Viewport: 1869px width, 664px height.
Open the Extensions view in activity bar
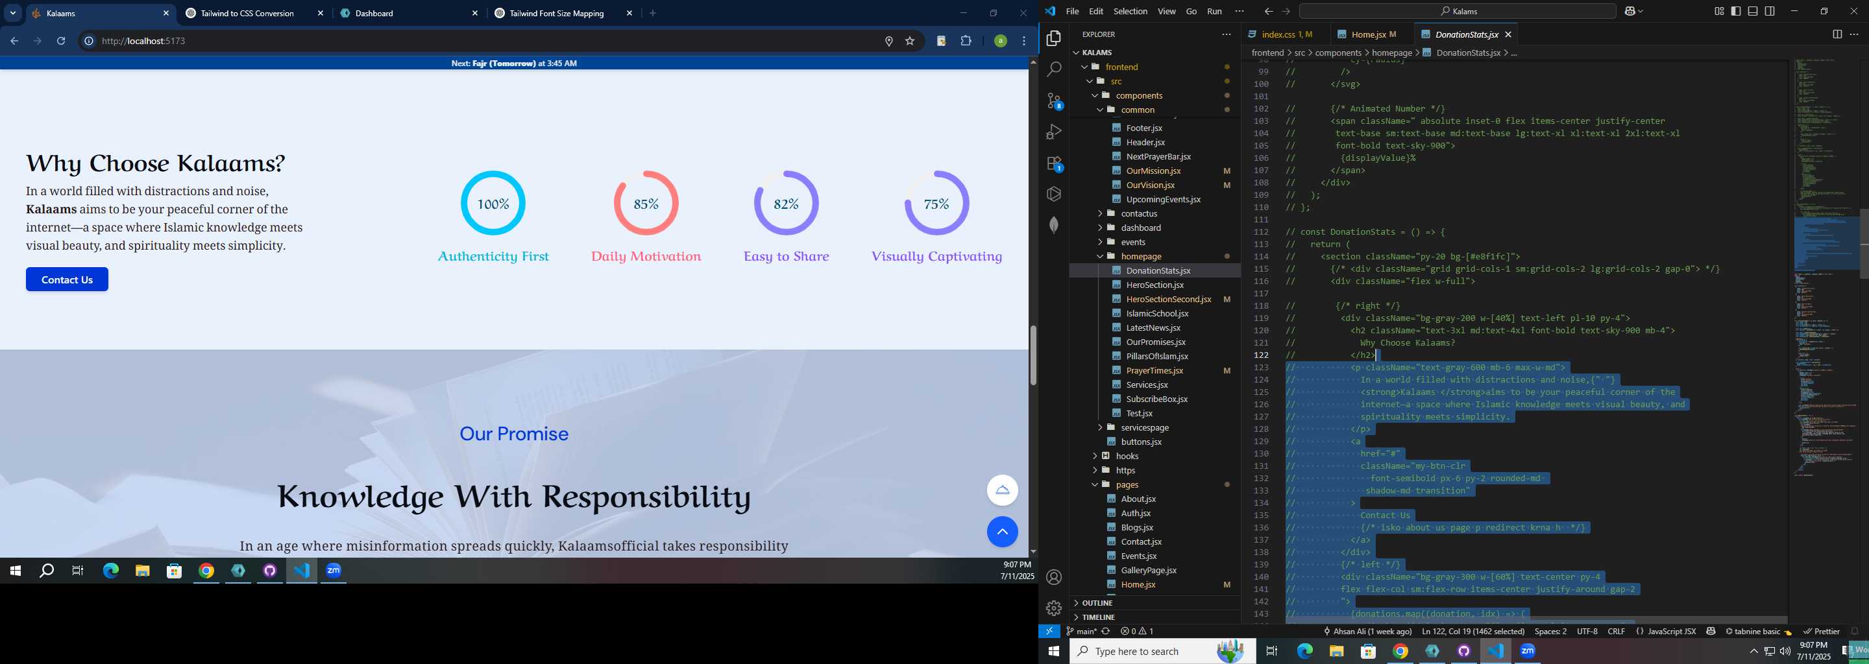click(x=1053, y=163)
